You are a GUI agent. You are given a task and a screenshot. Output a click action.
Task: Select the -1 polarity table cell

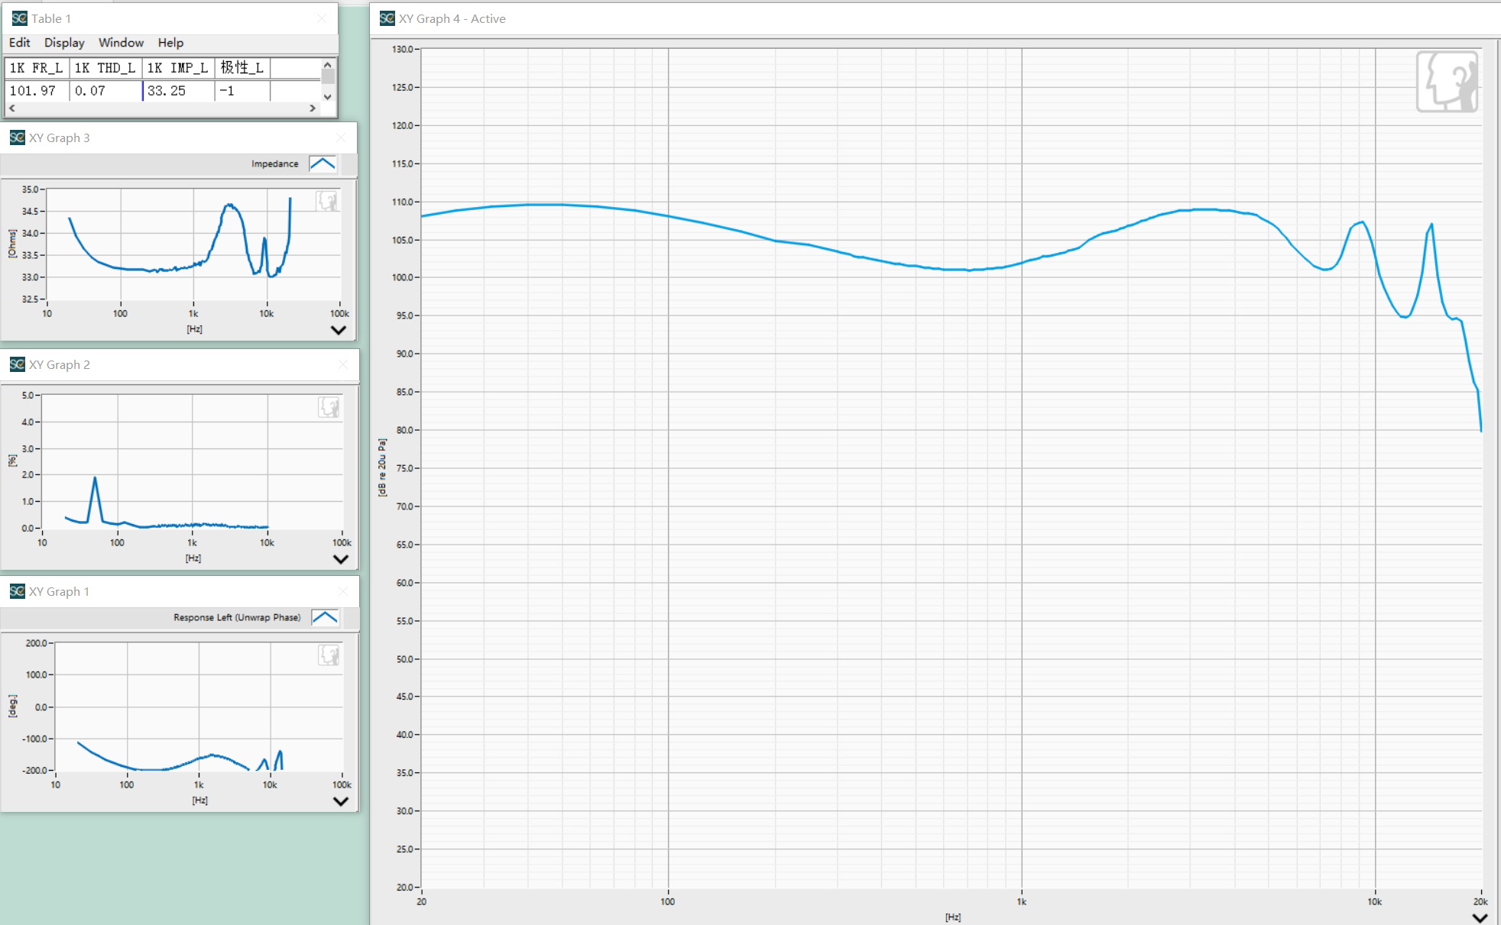[x=242, y=91]
